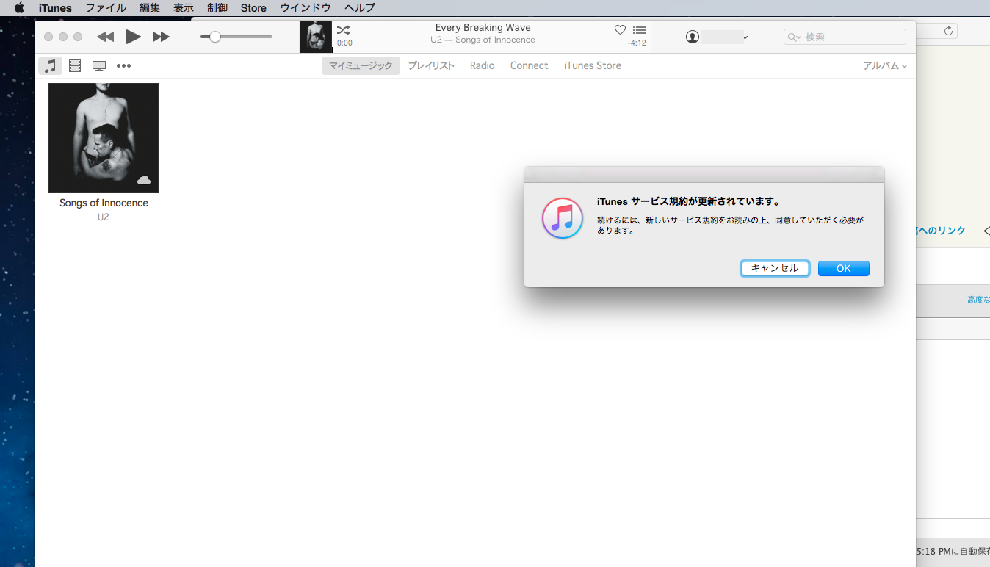Click the iCloud download icon on the album cover
The image size is (990, 567).
[x=144, y=180]
